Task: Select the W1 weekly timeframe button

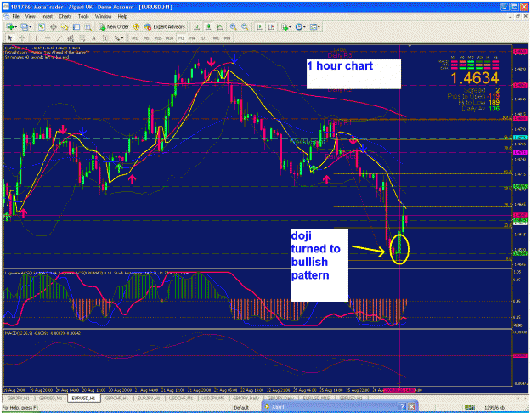Action: click(216, 38)
